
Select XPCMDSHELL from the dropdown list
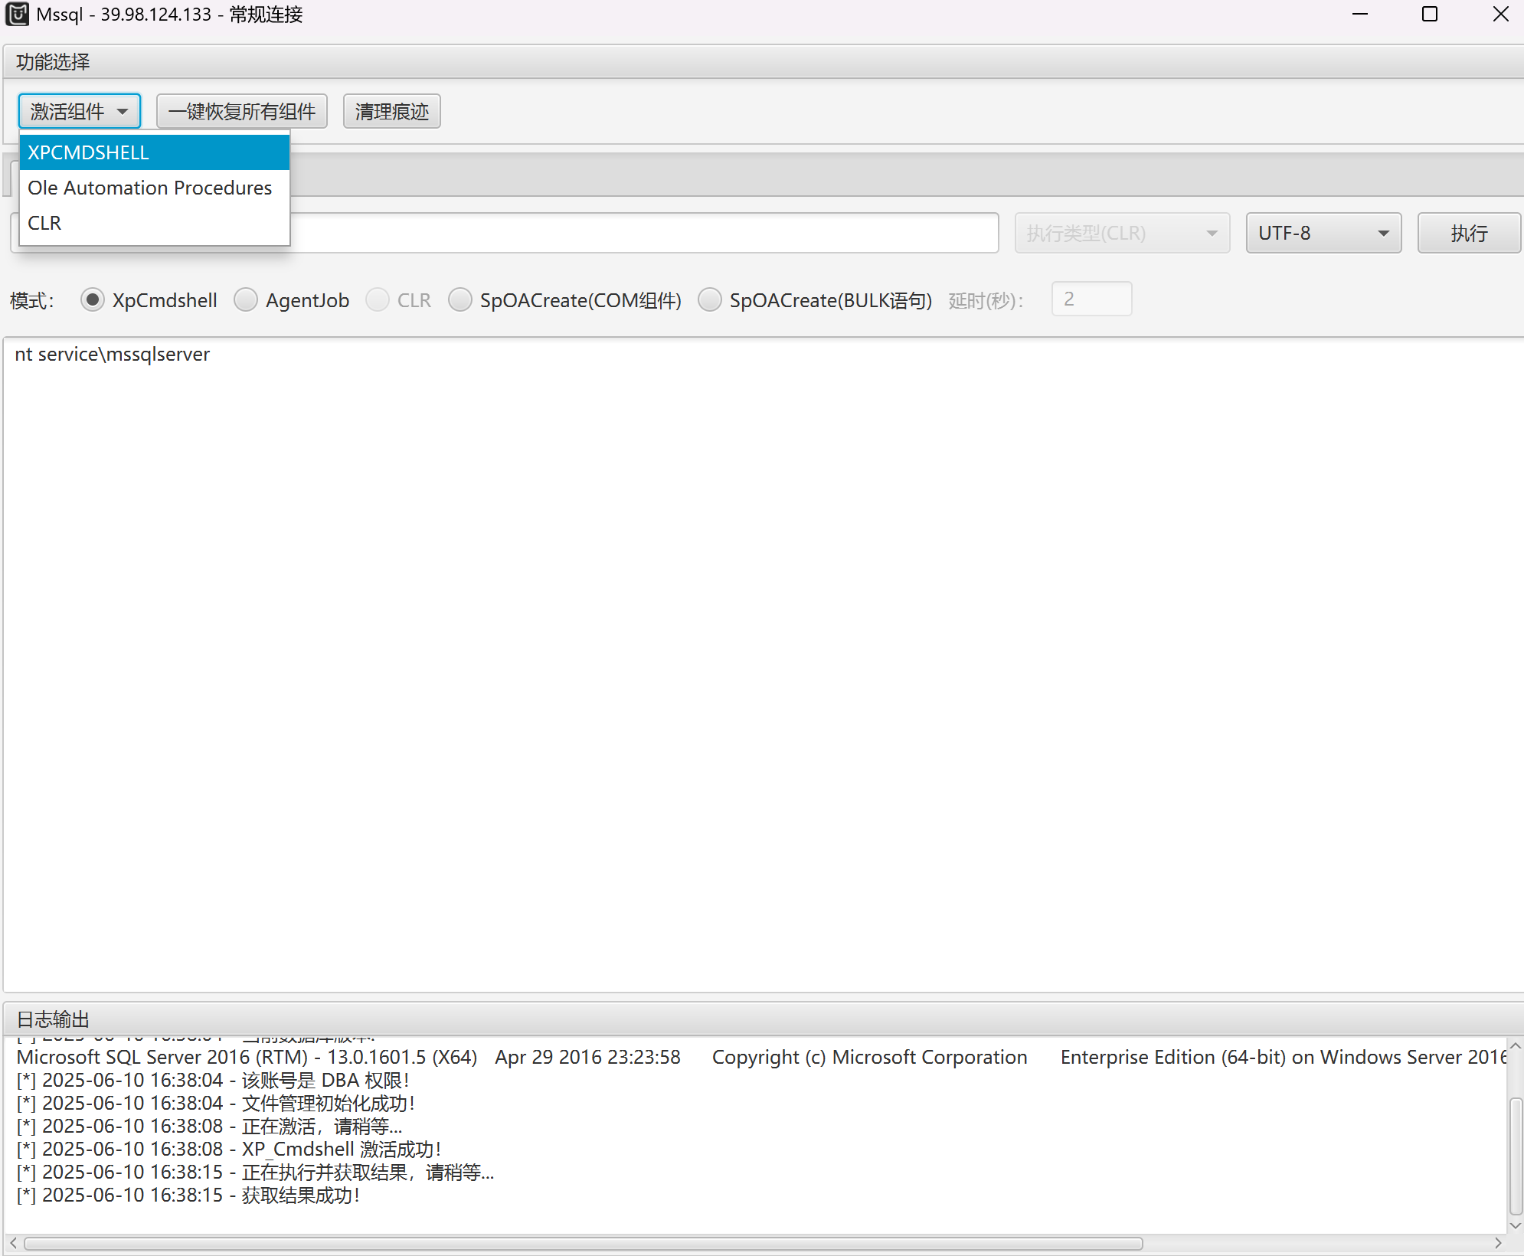[153, 152]
